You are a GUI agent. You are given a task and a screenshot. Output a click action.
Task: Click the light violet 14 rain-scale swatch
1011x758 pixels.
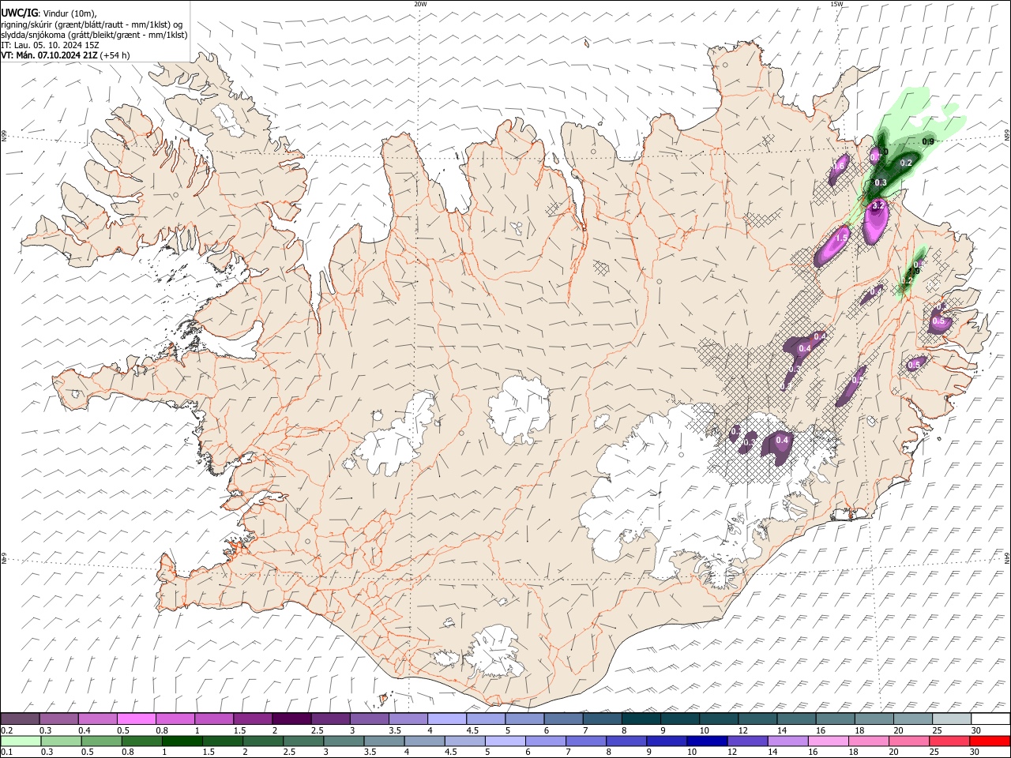point(788,741)
